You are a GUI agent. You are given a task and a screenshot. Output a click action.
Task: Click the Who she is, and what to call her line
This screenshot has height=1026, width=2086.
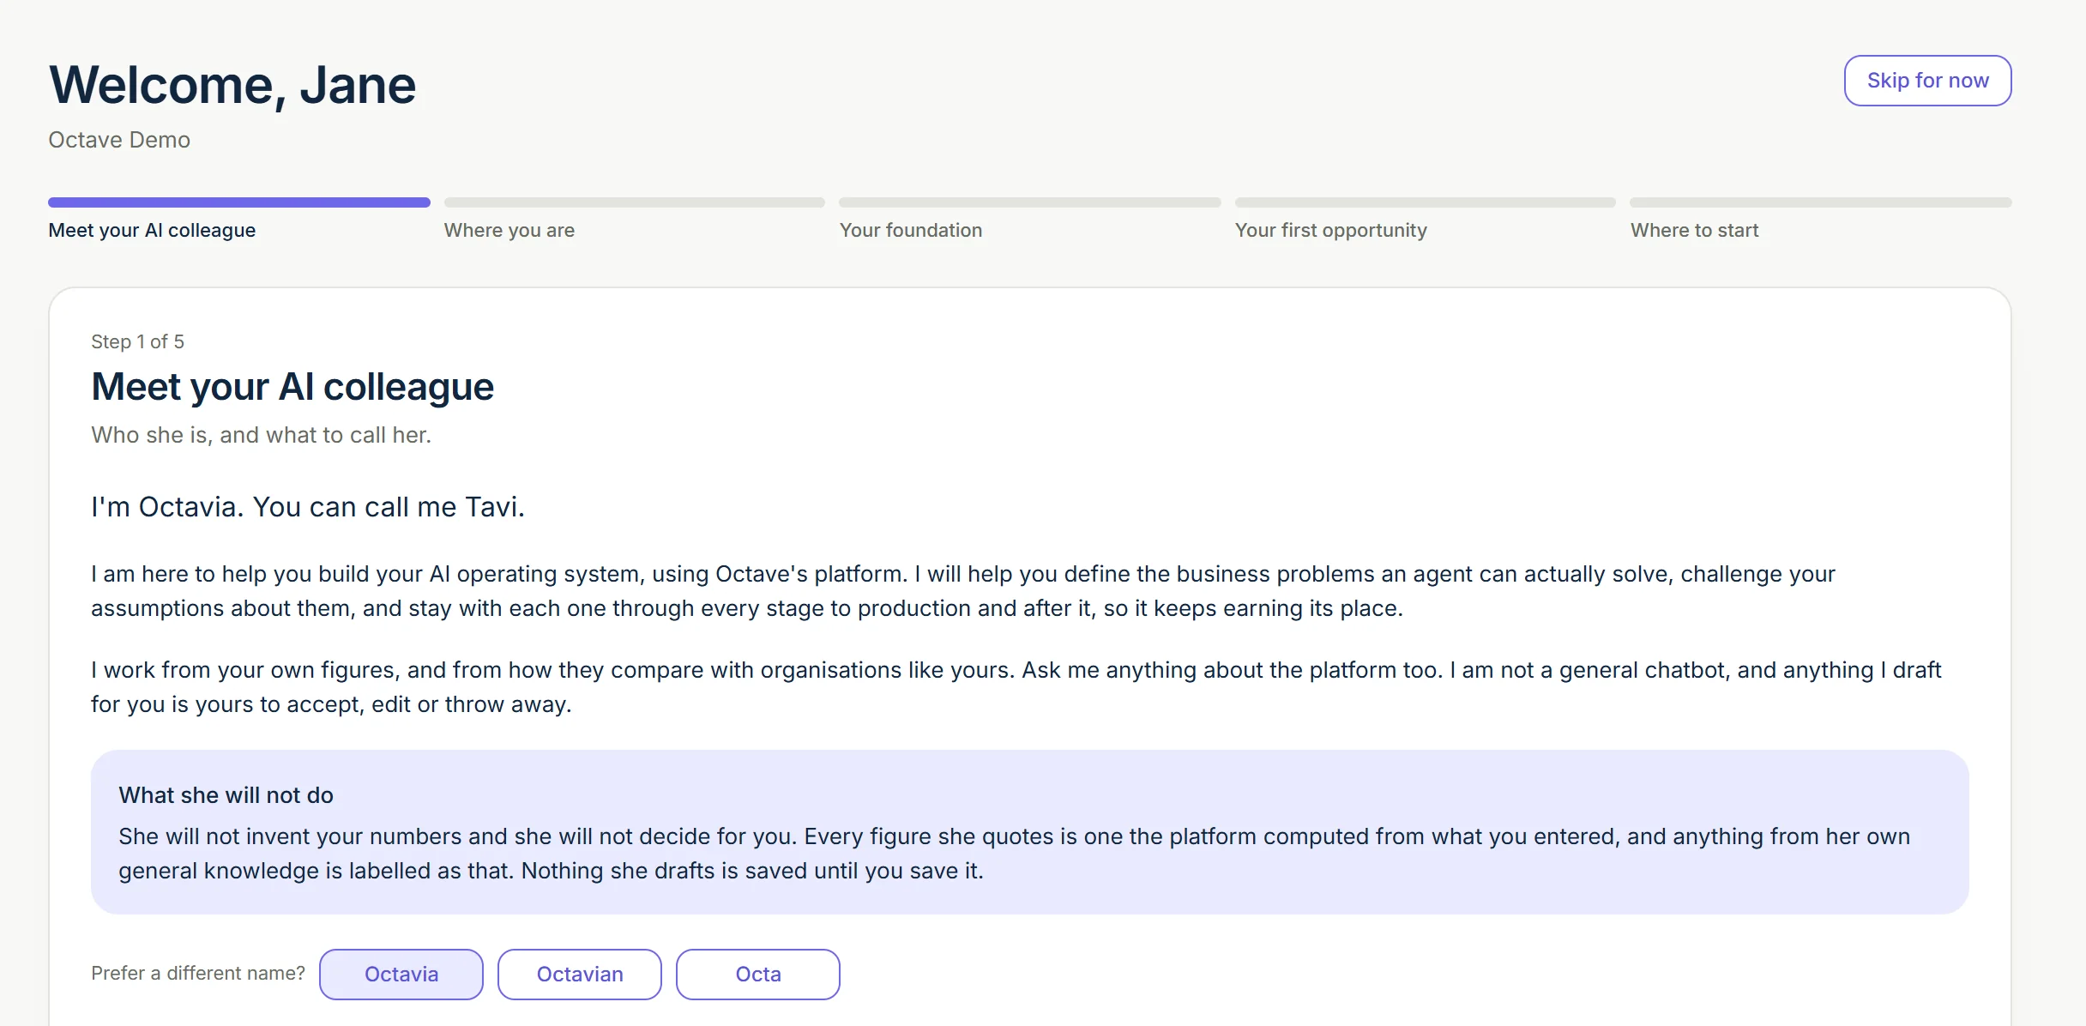coord(261,435)
